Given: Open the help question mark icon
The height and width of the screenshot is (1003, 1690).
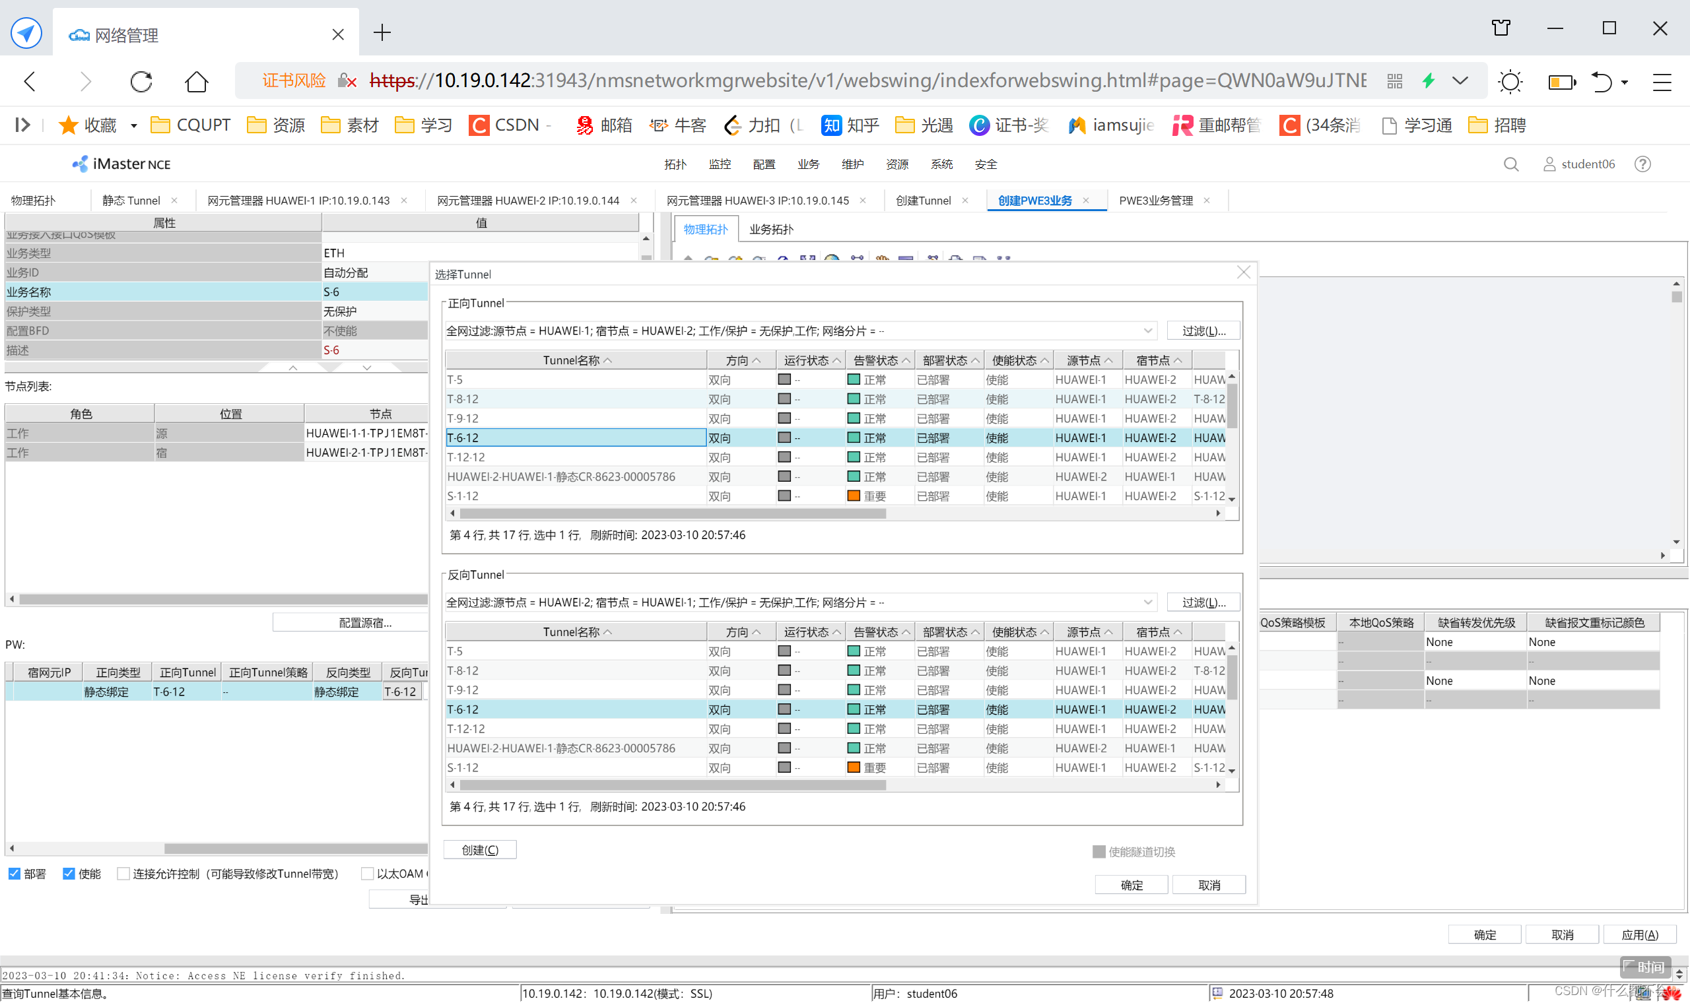Looking at the screenshot, I should (x=1642, y=164).
